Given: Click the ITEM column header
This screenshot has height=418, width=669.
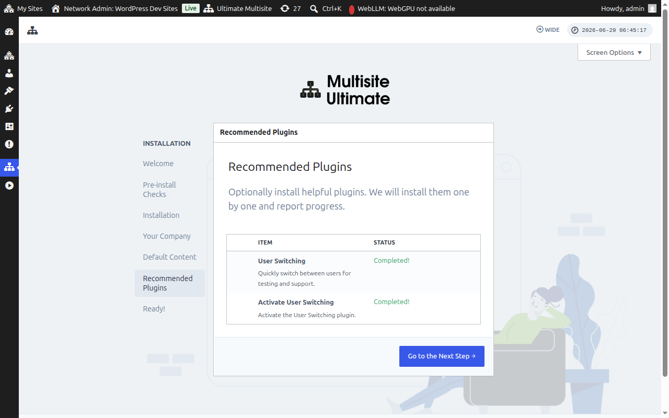Looking at the screenshot, I should click(265, 242).
